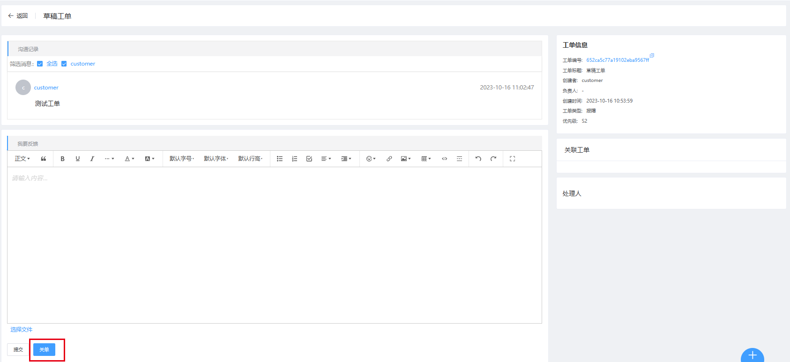Apply bold formatting
This screenshot has width=790, height=362.
pos(62,159)
